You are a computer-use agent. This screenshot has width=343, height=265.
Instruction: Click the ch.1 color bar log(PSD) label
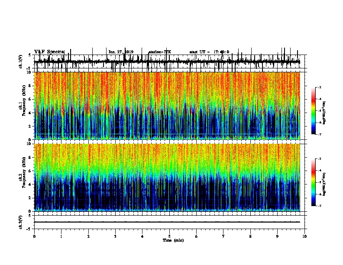(x=324, y=113)
